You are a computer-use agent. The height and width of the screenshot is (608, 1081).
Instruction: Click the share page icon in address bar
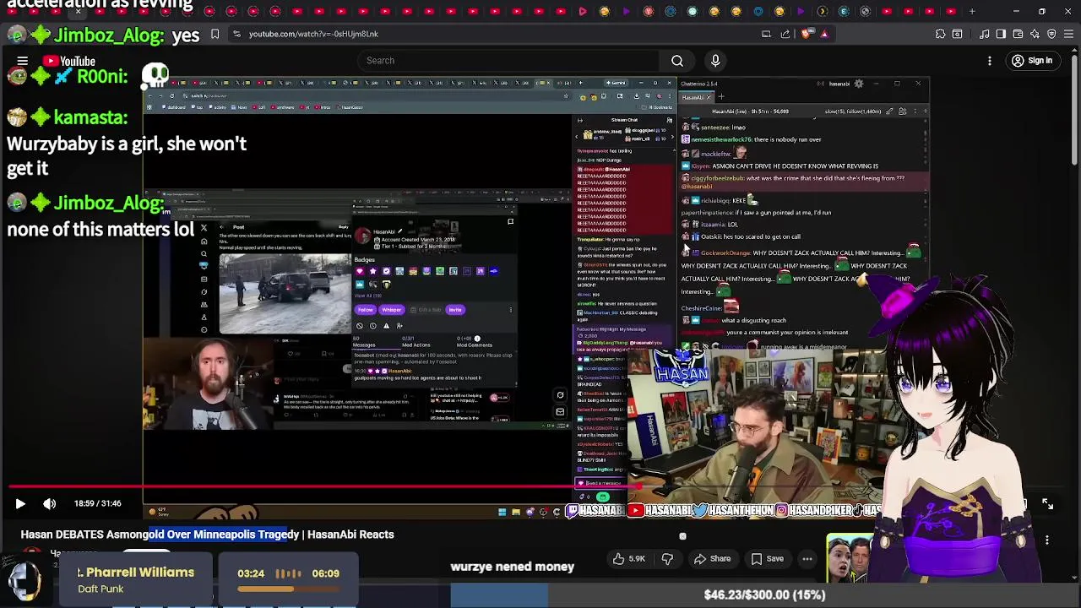pos(785,34)
